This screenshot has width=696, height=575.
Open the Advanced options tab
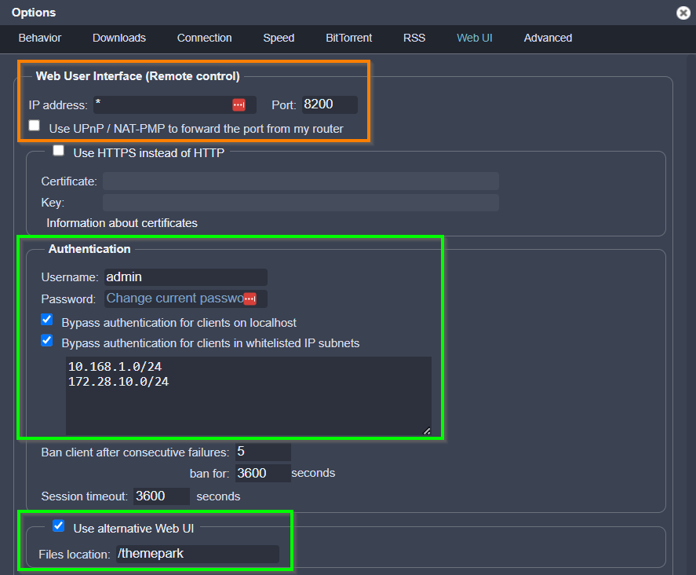pyautogui.click(x=548, y=38)
